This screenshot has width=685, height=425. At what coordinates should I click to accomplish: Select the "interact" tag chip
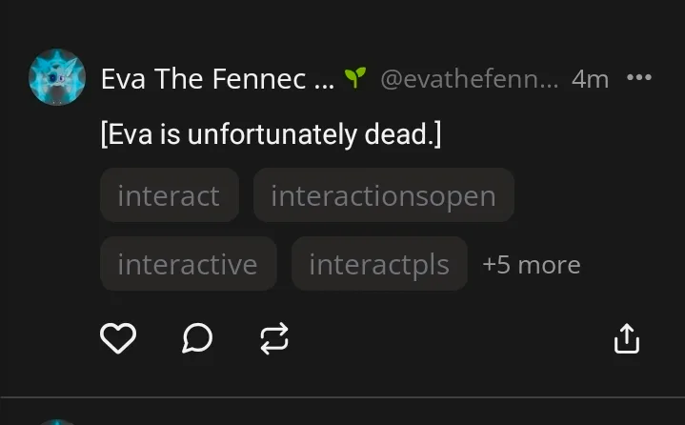tap(169, 195)
